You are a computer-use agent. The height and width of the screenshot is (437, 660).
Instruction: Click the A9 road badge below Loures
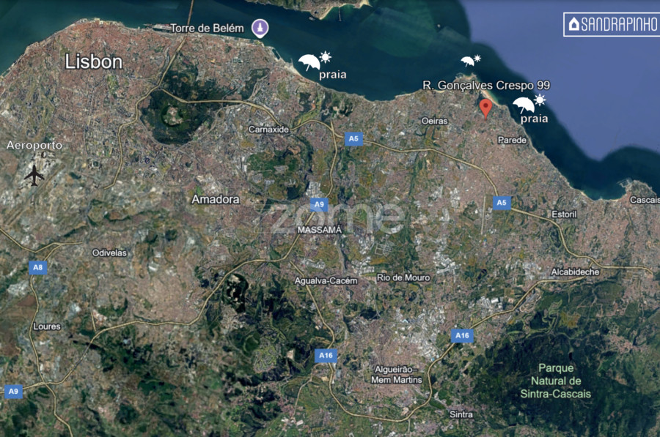tap(13, 392)
